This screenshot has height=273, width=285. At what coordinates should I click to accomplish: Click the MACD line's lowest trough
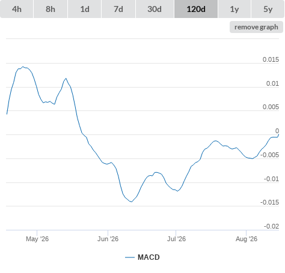click(x=132, y=202)
